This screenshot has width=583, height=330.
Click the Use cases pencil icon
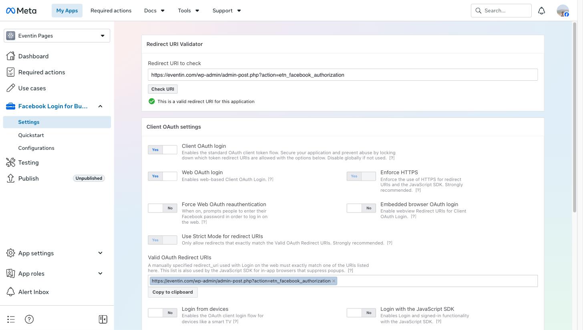[x=11, y=88]
